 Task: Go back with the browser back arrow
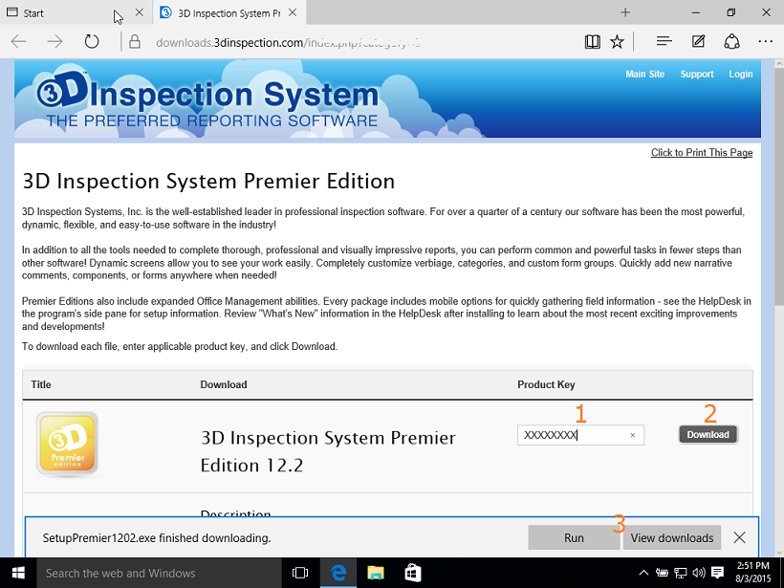pos(18,41)
